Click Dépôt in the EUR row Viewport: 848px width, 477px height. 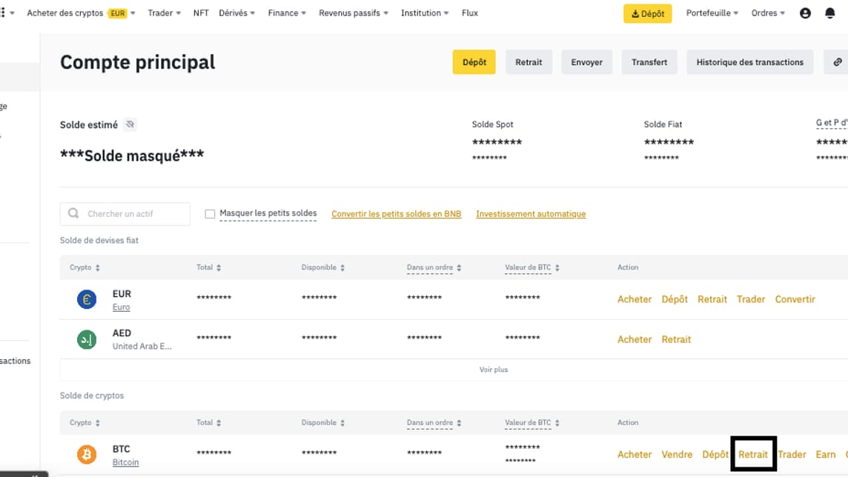(x=675, y=299)
